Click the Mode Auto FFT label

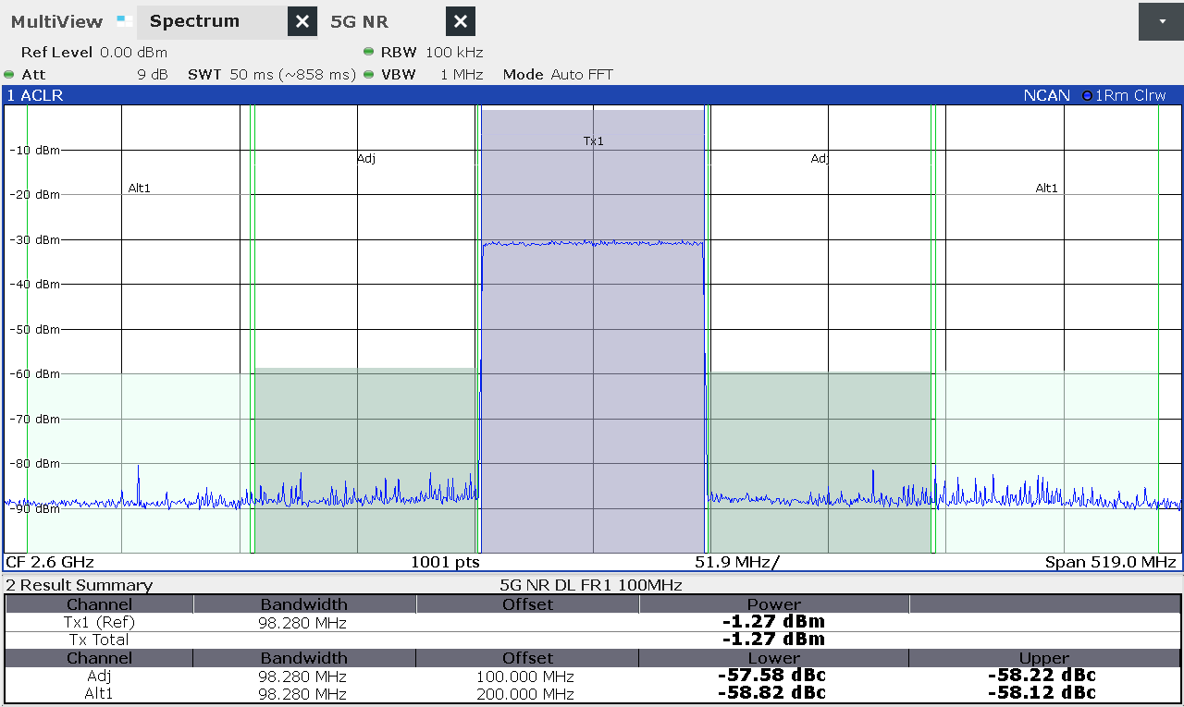(558, 75)
